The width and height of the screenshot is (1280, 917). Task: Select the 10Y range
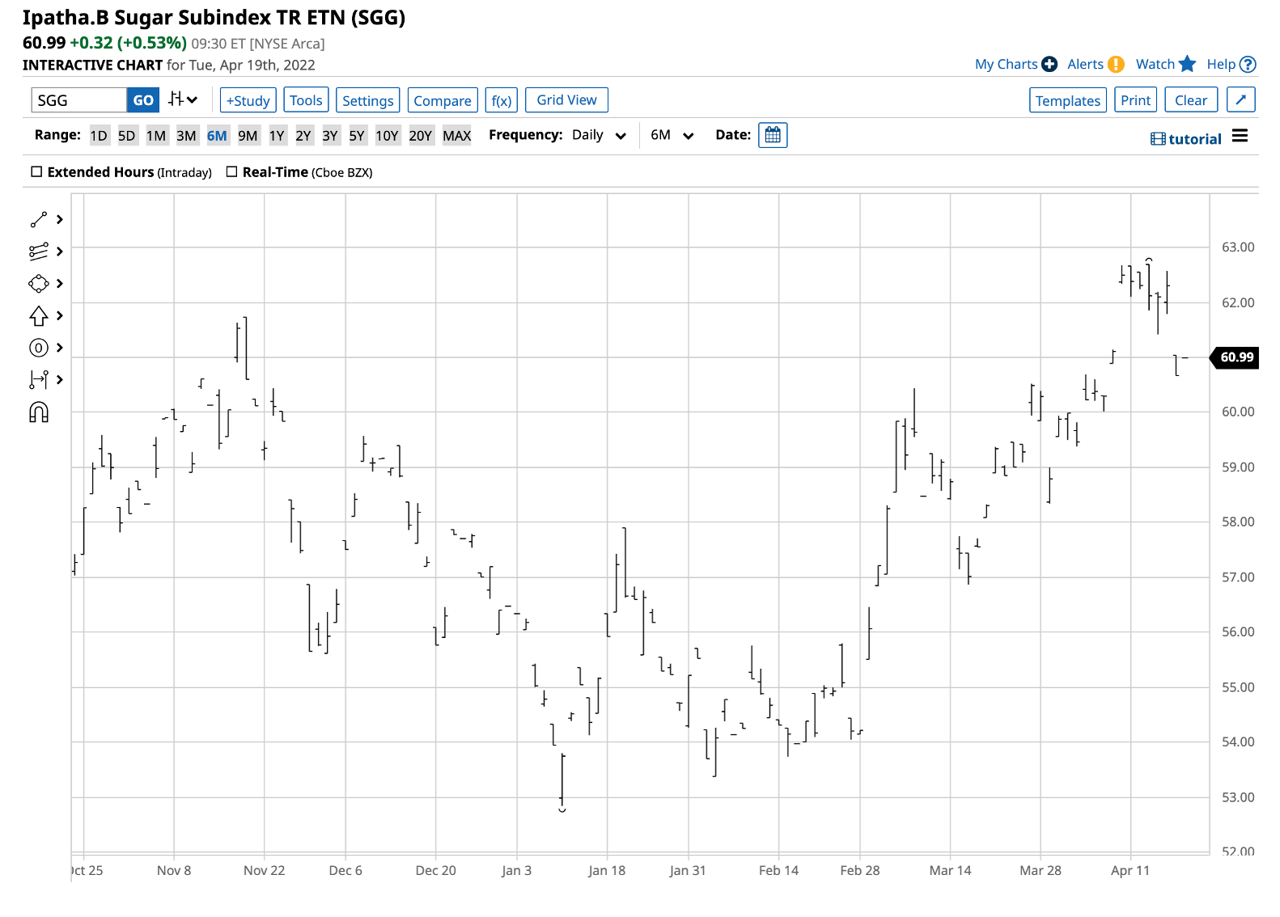(x=387, y=135)
